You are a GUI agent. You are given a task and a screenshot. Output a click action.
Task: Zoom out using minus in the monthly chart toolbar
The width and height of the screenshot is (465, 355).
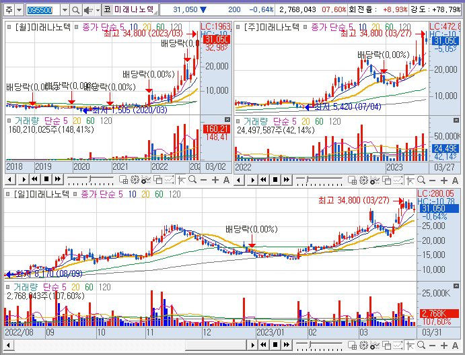click(203, 180)
